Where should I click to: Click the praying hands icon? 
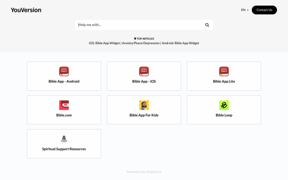pos(64,139)
